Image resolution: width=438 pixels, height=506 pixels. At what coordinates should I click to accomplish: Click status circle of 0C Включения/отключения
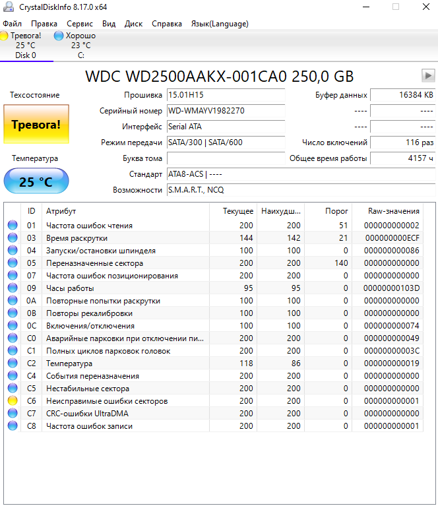(x=13, y=325)
